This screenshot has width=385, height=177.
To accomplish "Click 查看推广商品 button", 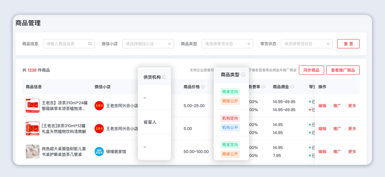I will pos(343,70).
